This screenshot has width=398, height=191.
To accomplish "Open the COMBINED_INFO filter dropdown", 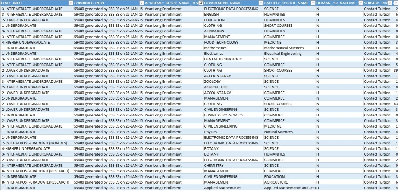I will tap(141, 3).
